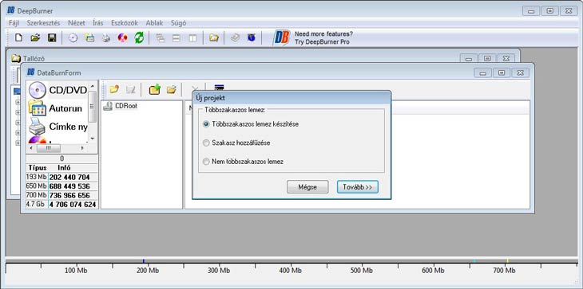The height and width of the screenshot is (289, 583).
Task: Open the Szerkesztés menu
Action: (43, 23)
